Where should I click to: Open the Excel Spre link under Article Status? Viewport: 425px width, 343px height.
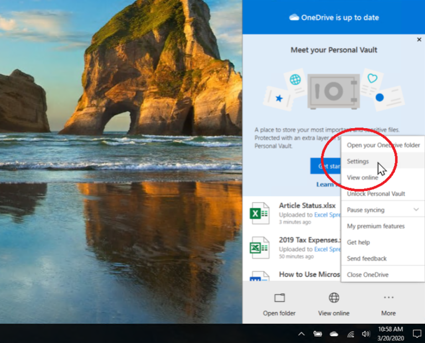[x=328, y=215]
